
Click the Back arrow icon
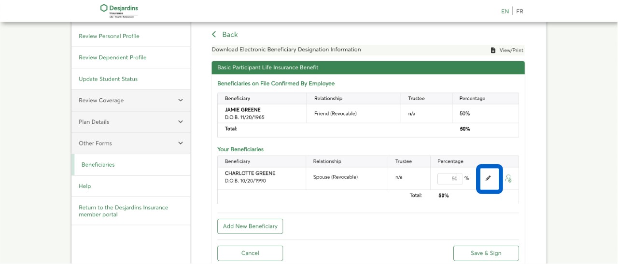[214, 35]
